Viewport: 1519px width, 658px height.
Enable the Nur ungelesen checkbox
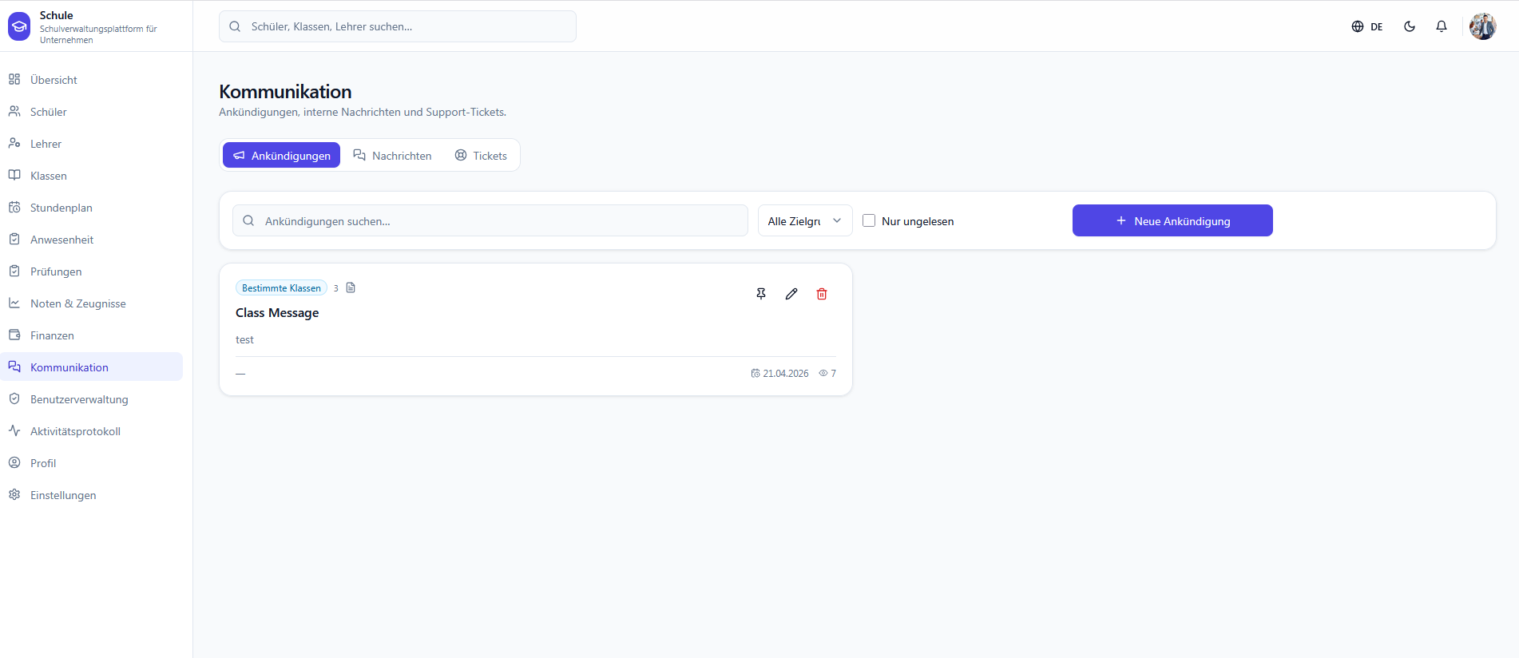click(x=869, y=220)
